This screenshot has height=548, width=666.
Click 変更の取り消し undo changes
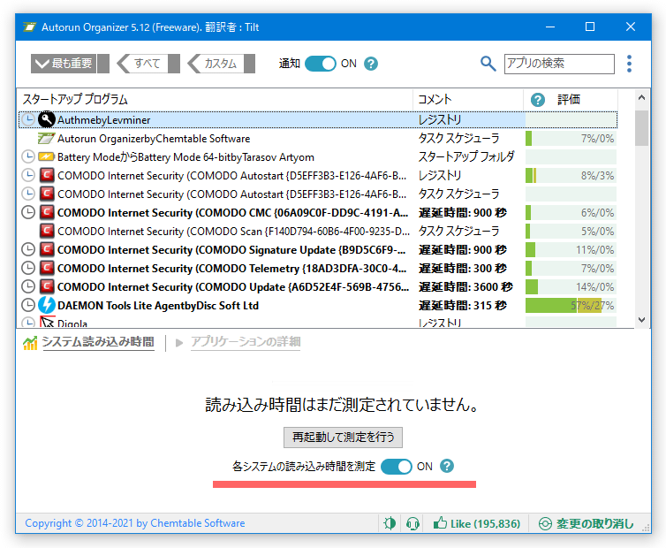(x=587, y=523)
